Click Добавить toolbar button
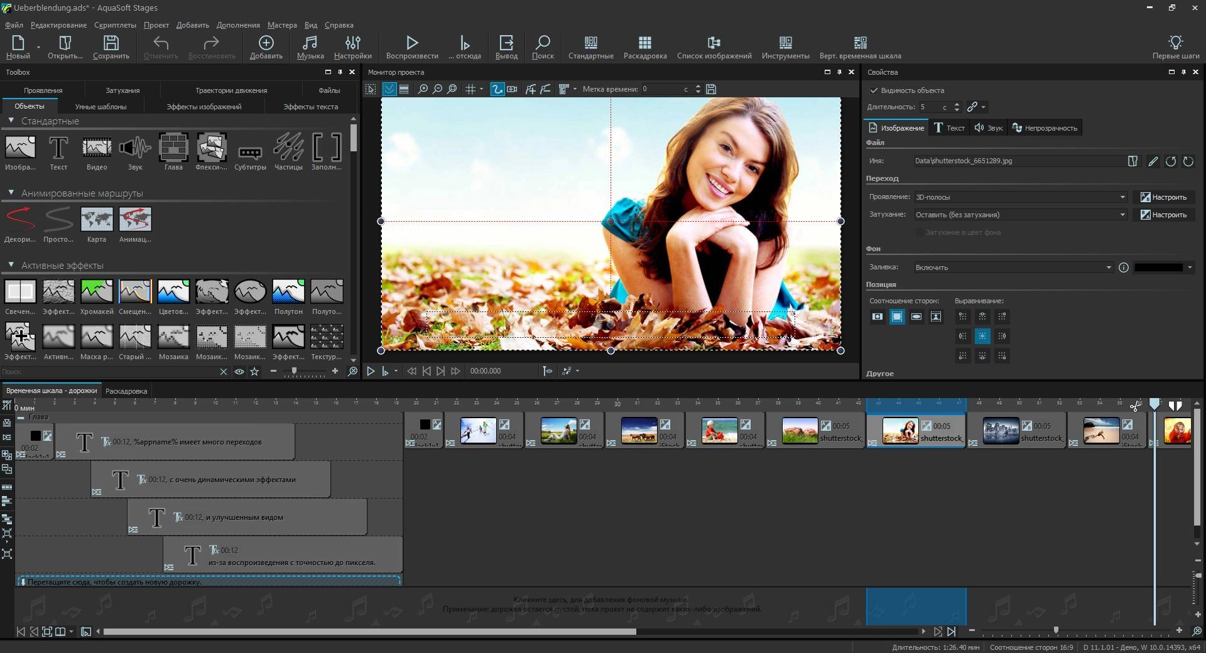This screenshot has height=653, width=1206. pos(266,46)
